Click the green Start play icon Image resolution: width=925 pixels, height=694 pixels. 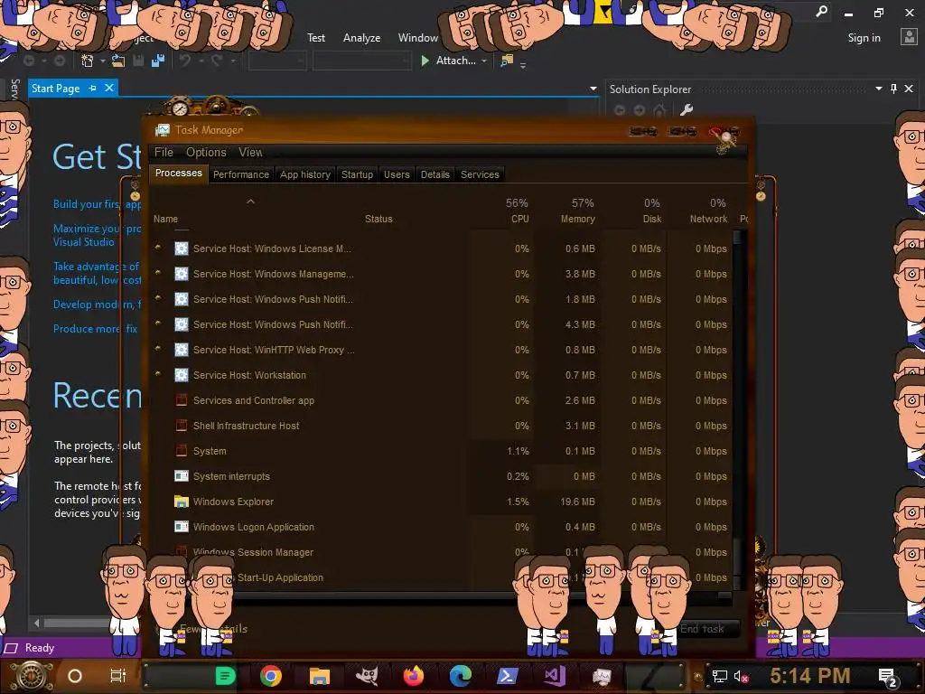425,61
